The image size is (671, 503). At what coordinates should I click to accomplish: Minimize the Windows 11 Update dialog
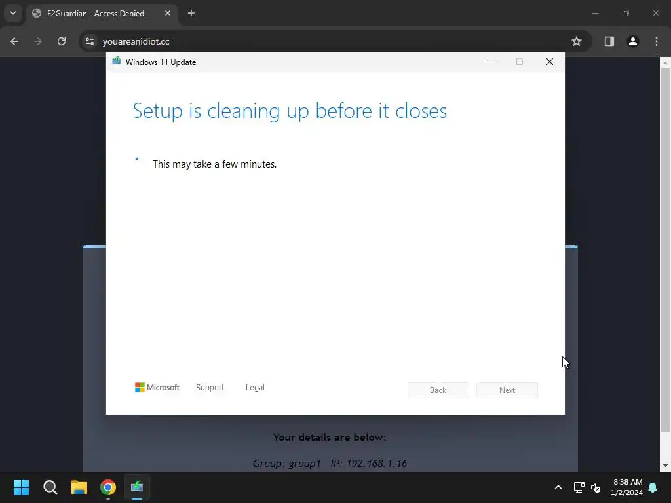(x=490, y=62)
